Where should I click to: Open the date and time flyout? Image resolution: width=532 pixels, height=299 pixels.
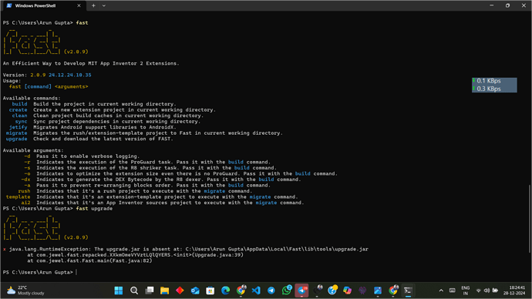point(514,291)
